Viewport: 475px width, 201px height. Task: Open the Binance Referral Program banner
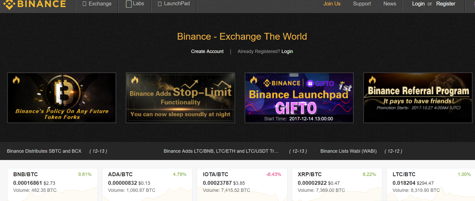tap(418, 98)
